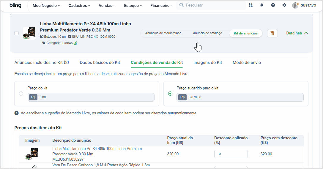Switch to Anúncios incluídos no Kit tab

[42, 62]
